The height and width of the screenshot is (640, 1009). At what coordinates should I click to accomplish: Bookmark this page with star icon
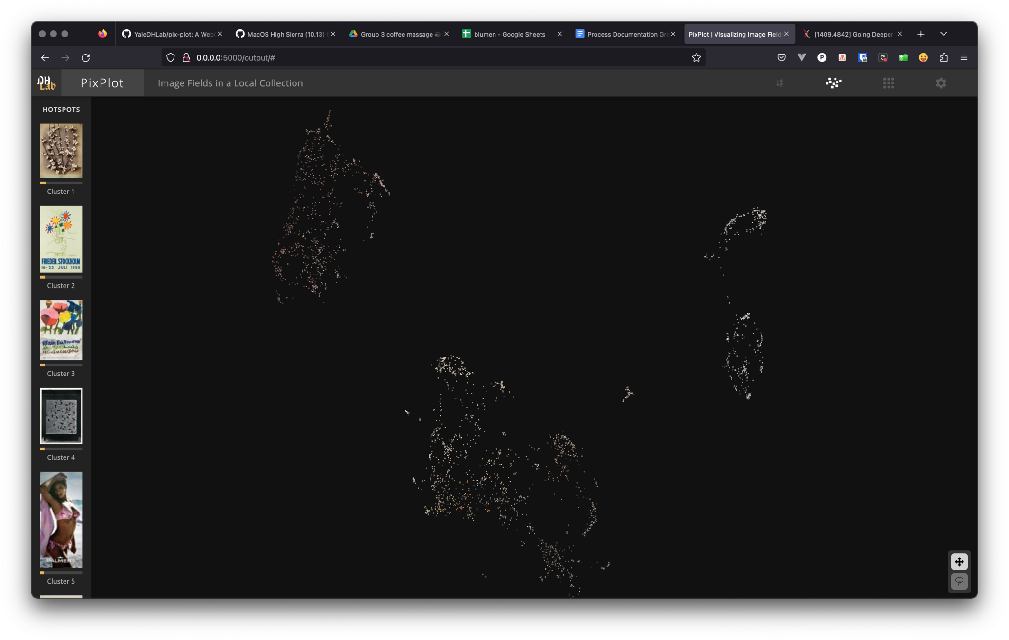pyautogui.click(x=696, y=58)
